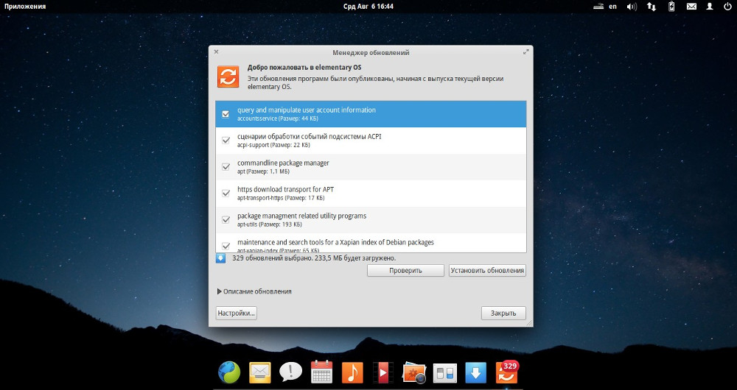
Task: Open the Videos app in dock
Action: pyautogui.click(x=383, y=373)
